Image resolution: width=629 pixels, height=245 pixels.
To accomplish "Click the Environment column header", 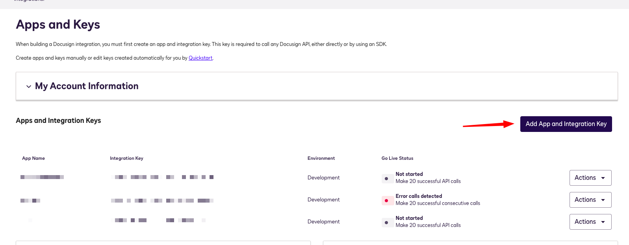I will point(321,158).
